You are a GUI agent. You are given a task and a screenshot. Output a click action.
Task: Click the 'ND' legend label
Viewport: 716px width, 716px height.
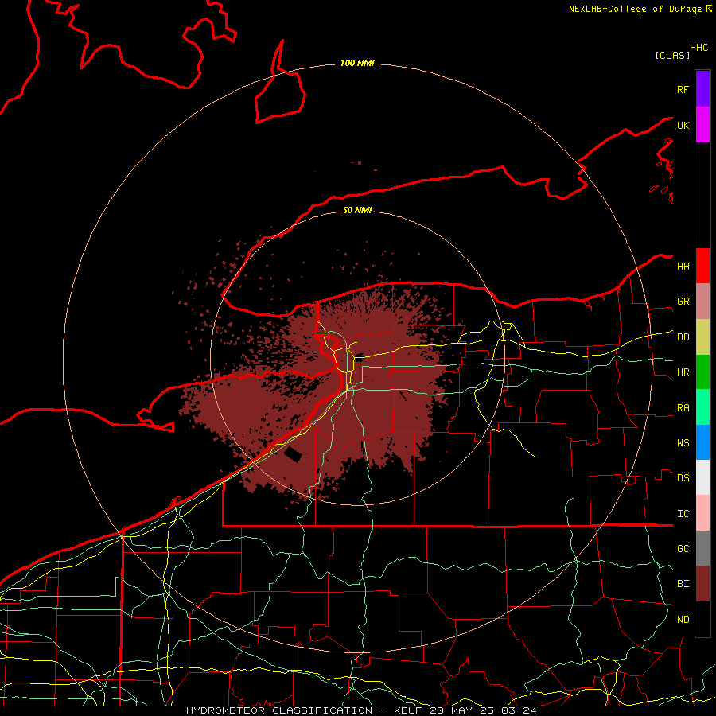pyautogui.click(x=683, y=620)
